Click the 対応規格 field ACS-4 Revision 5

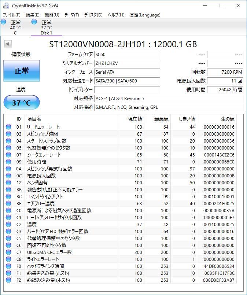tap(169, 99)
